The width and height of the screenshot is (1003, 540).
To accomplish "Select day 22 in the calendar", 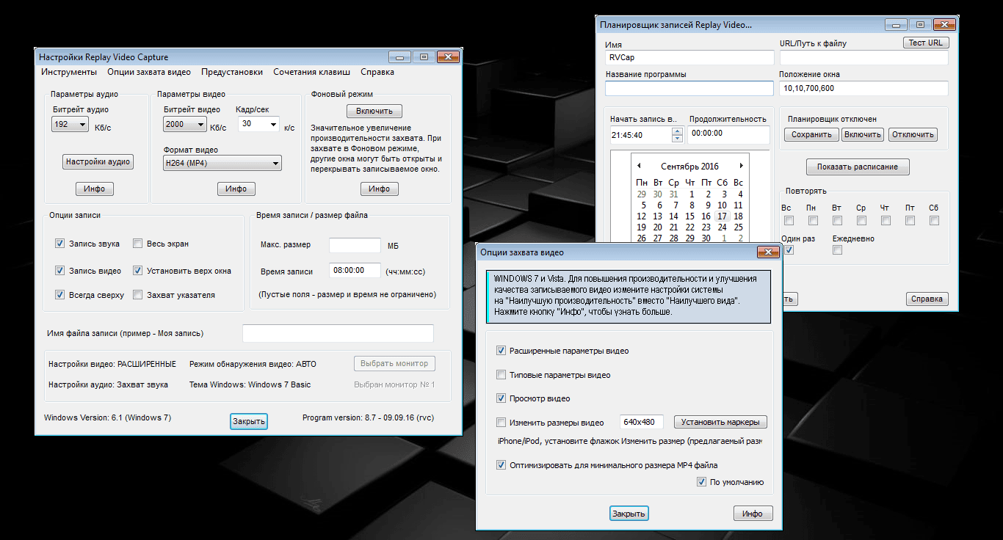I will pos(689,227).
